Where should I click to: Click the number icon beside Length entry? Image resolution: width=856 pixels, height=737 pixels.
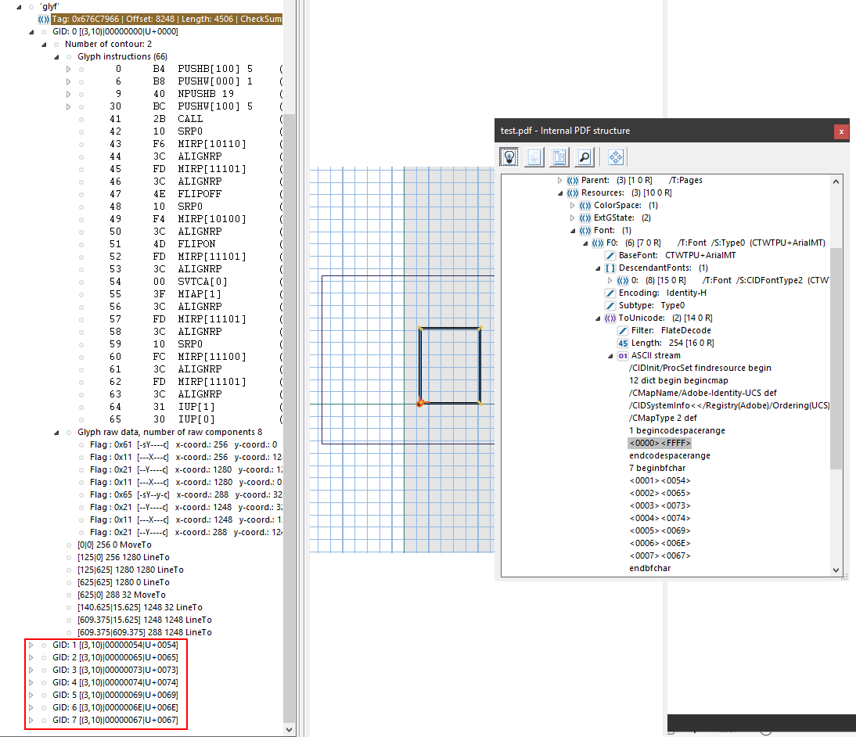tap(623, 343)
